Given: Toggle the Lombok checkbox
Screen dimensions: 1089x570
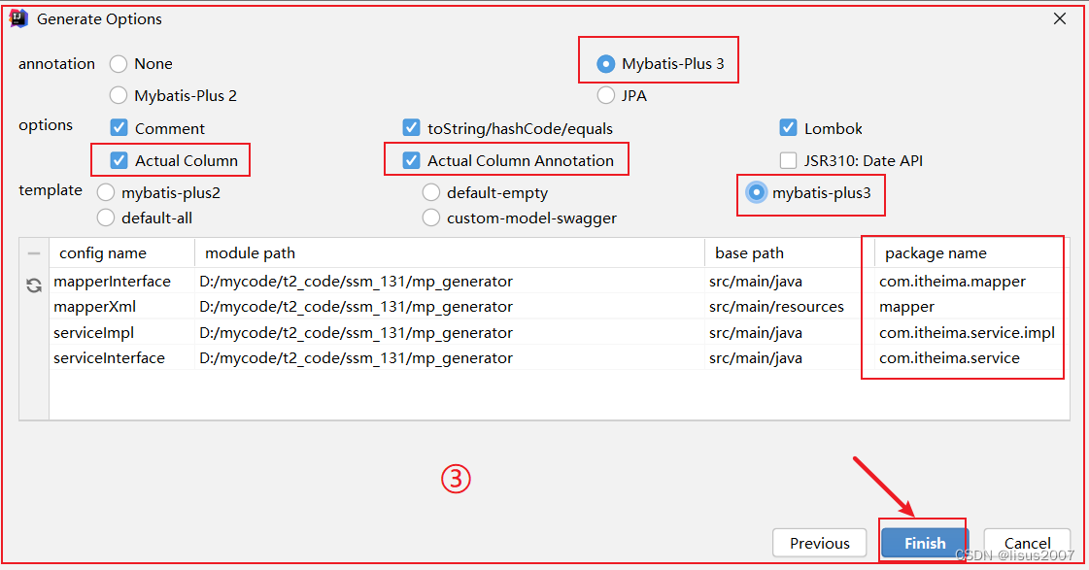Looking at the screenshot, I should point(788,128).
